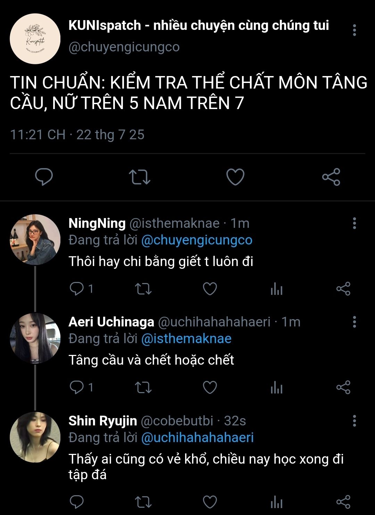The height and width of the screenshot is (515, 375).
Task: Reply to NingNing's comment
Action: pos(77,289)
